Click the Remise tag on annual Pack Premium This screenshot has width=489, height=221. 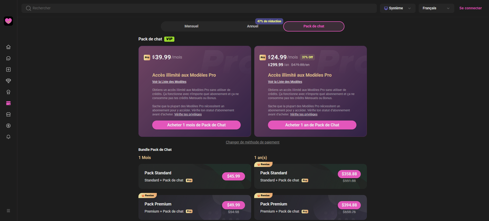(263, 195)
